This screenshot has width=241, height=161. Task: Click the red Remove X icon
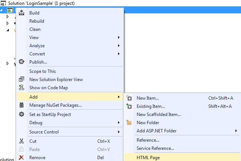[22, 157]
